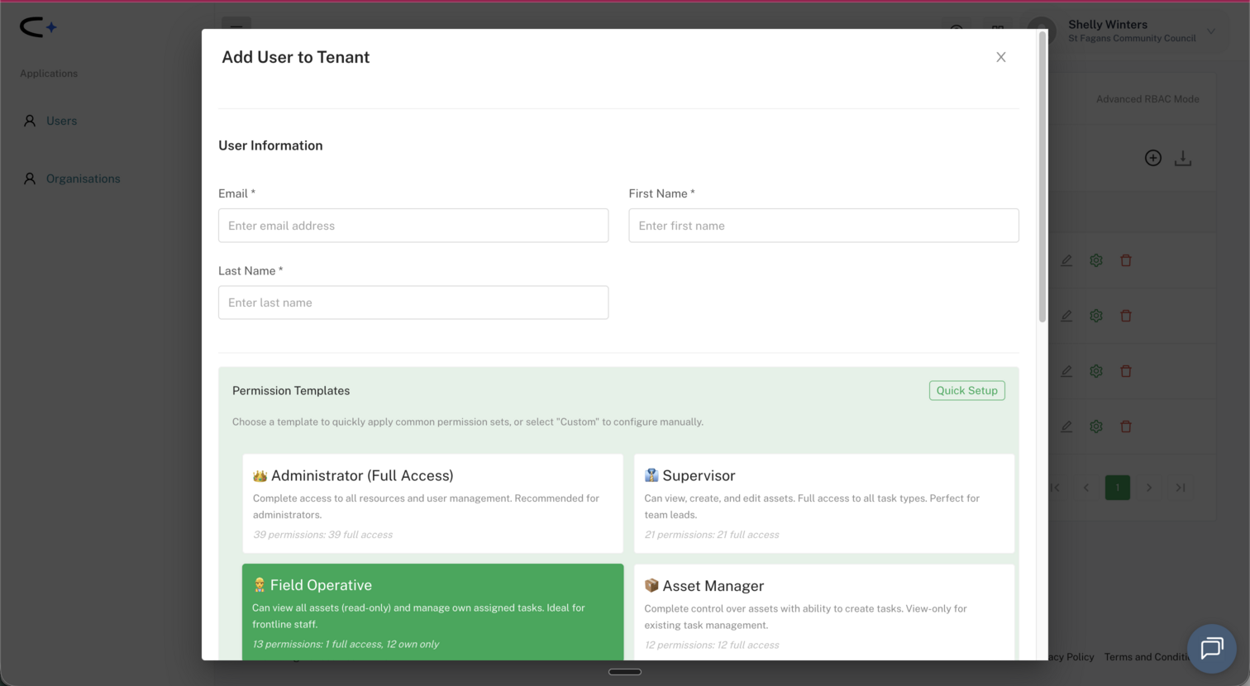Open the Terms and Conditions link
This screenshot has height=686, width=1250.
pyautogui.click(x=1149, y=657)
